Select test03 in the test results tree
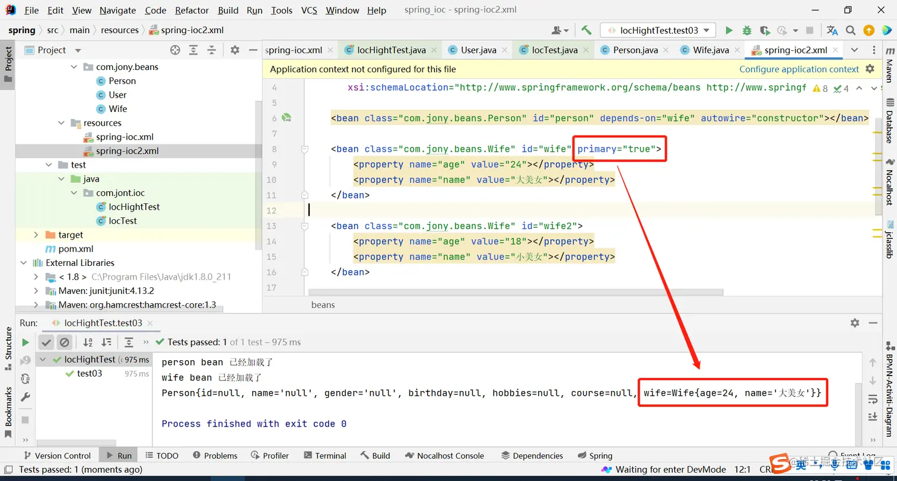The image size is (897, 481). coord(90,374)
